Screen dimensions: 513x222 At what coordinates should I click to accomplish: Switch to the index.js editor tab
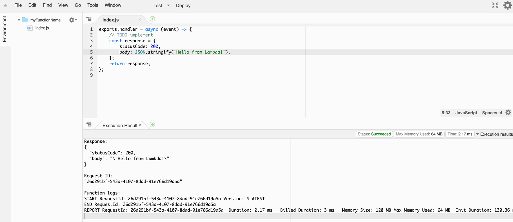tap(111, 20)
